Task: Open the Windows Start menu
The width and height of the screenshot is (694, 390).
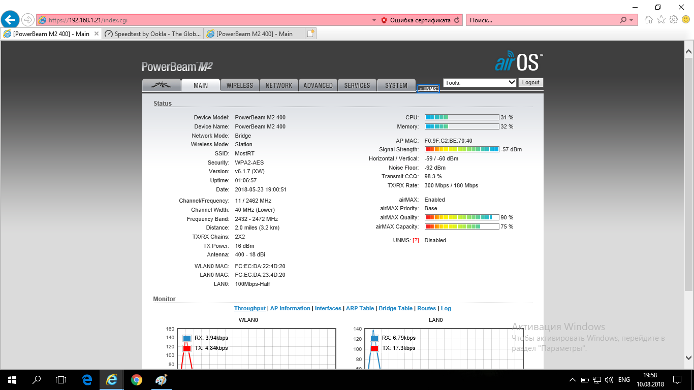Action: coord(12,379)
